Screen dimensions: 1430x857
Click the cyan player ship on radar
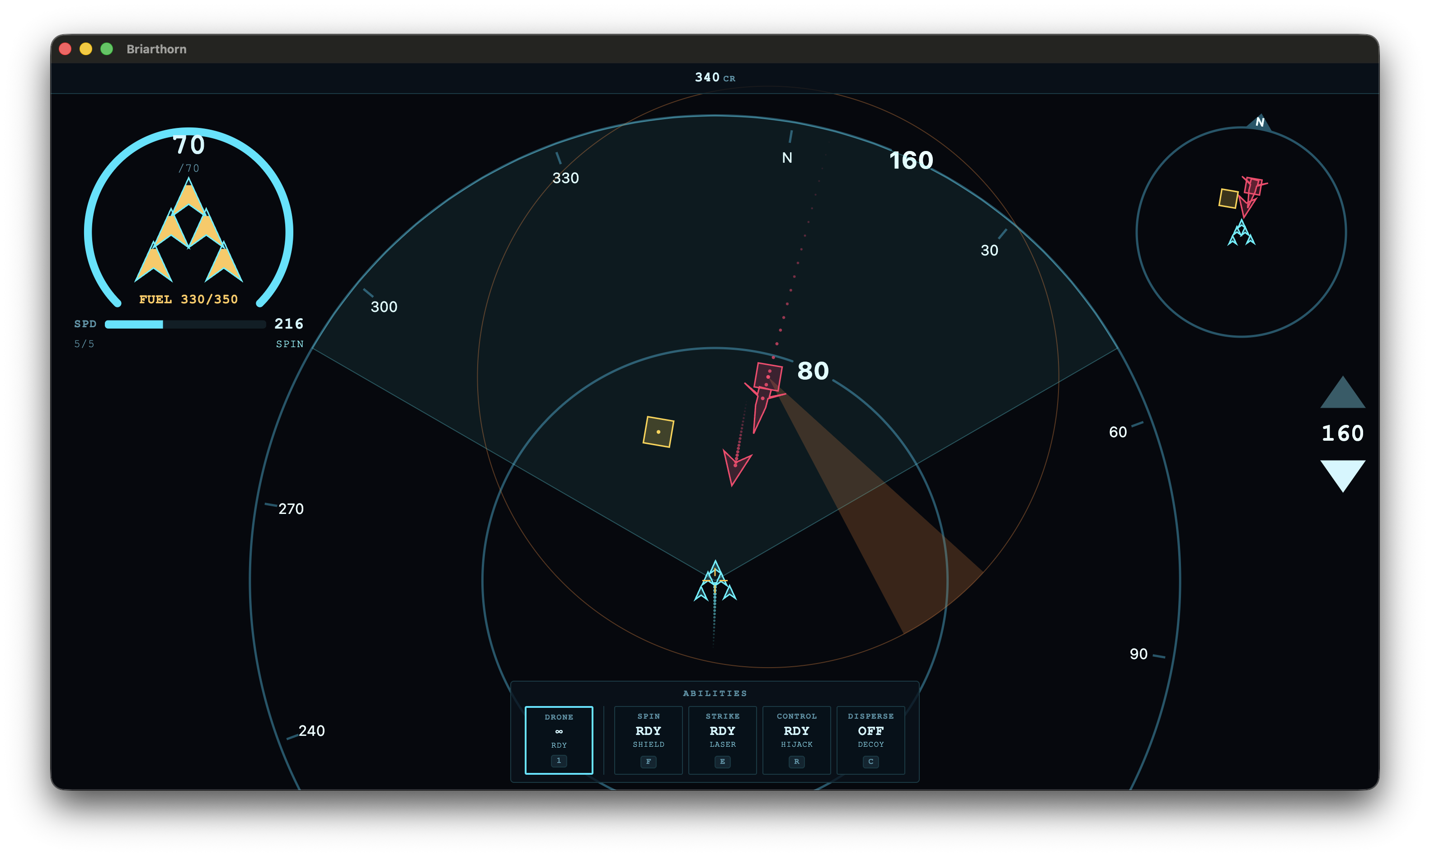click(x=715, y=581)
